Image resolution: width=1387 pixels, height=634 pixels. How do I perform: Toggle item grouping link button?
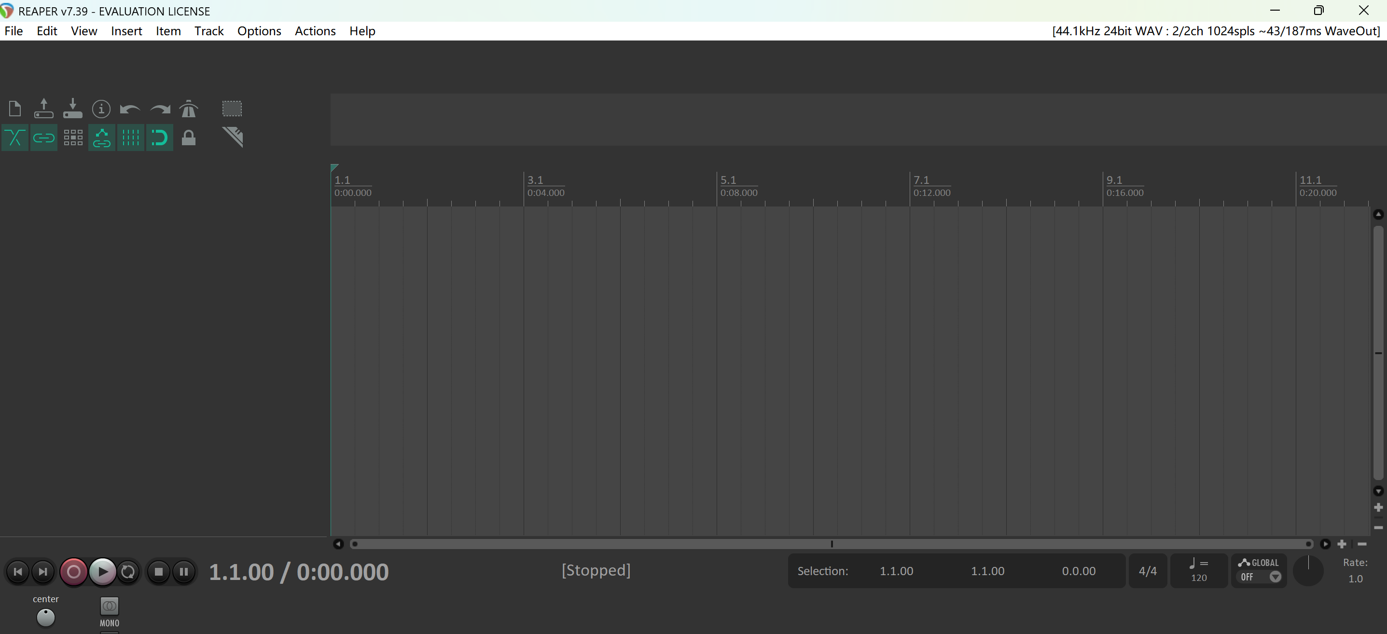43,138
